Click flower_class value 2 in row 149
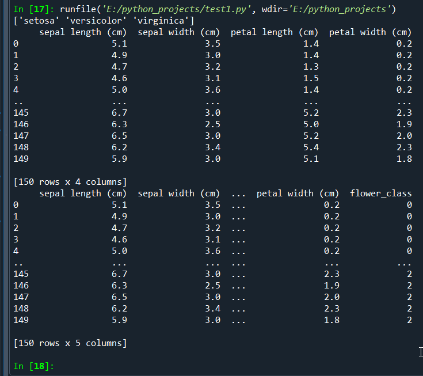The width and height of the screenshot is (423, 376). click(409, 320)
